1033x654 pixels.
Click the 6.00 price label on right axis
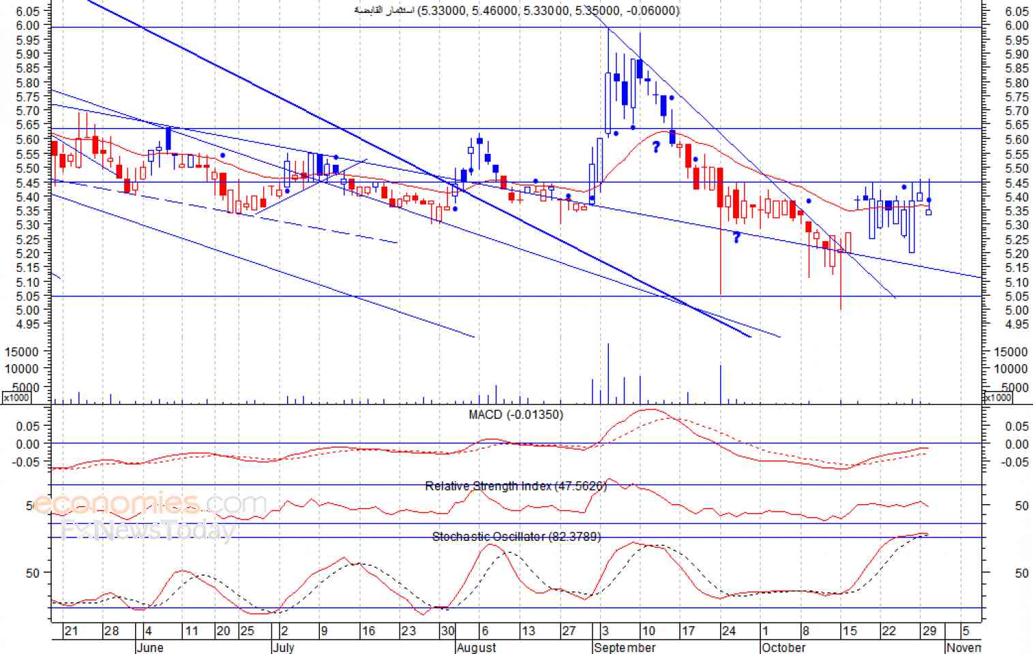(x=1017, y=25)
